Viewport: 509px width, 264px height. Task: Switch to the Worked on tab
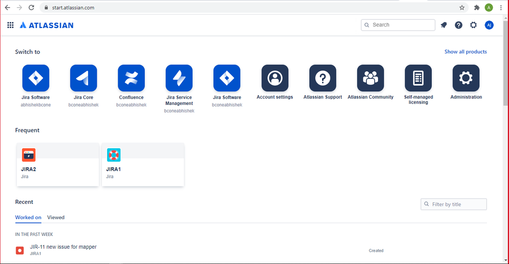pyautogui.click(x=28, y=218)
